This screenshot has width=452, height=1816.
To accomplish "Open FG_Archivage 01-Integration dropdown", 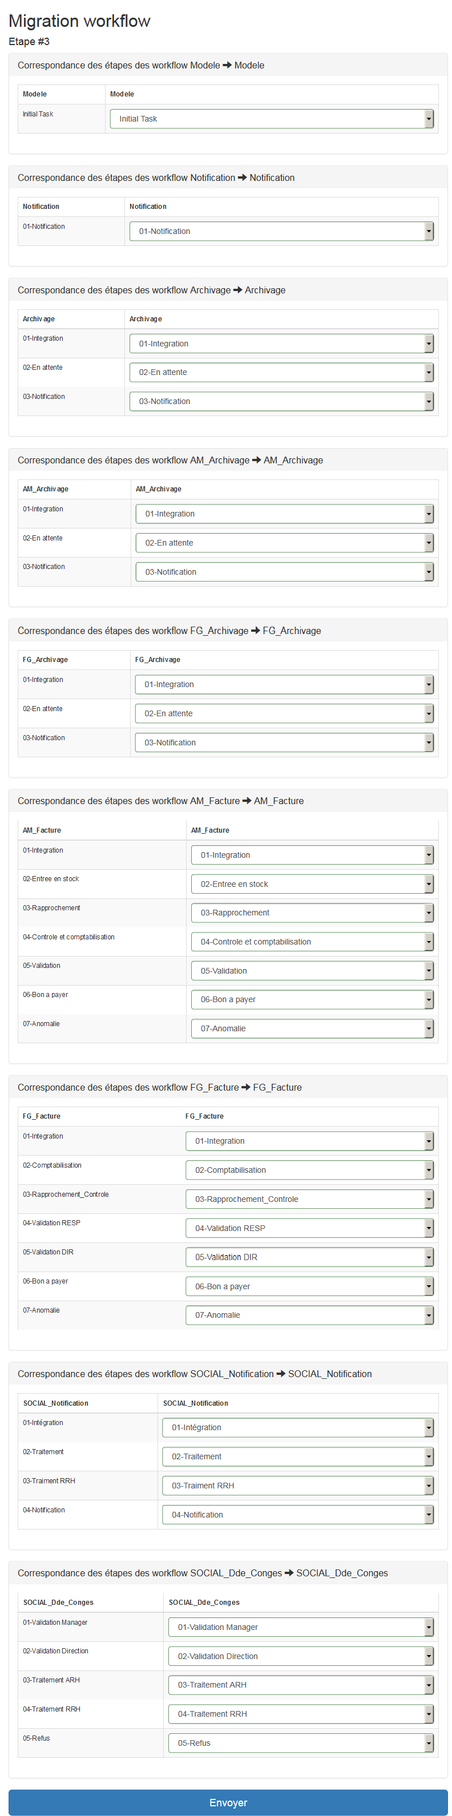I will [x=284, y=684].
